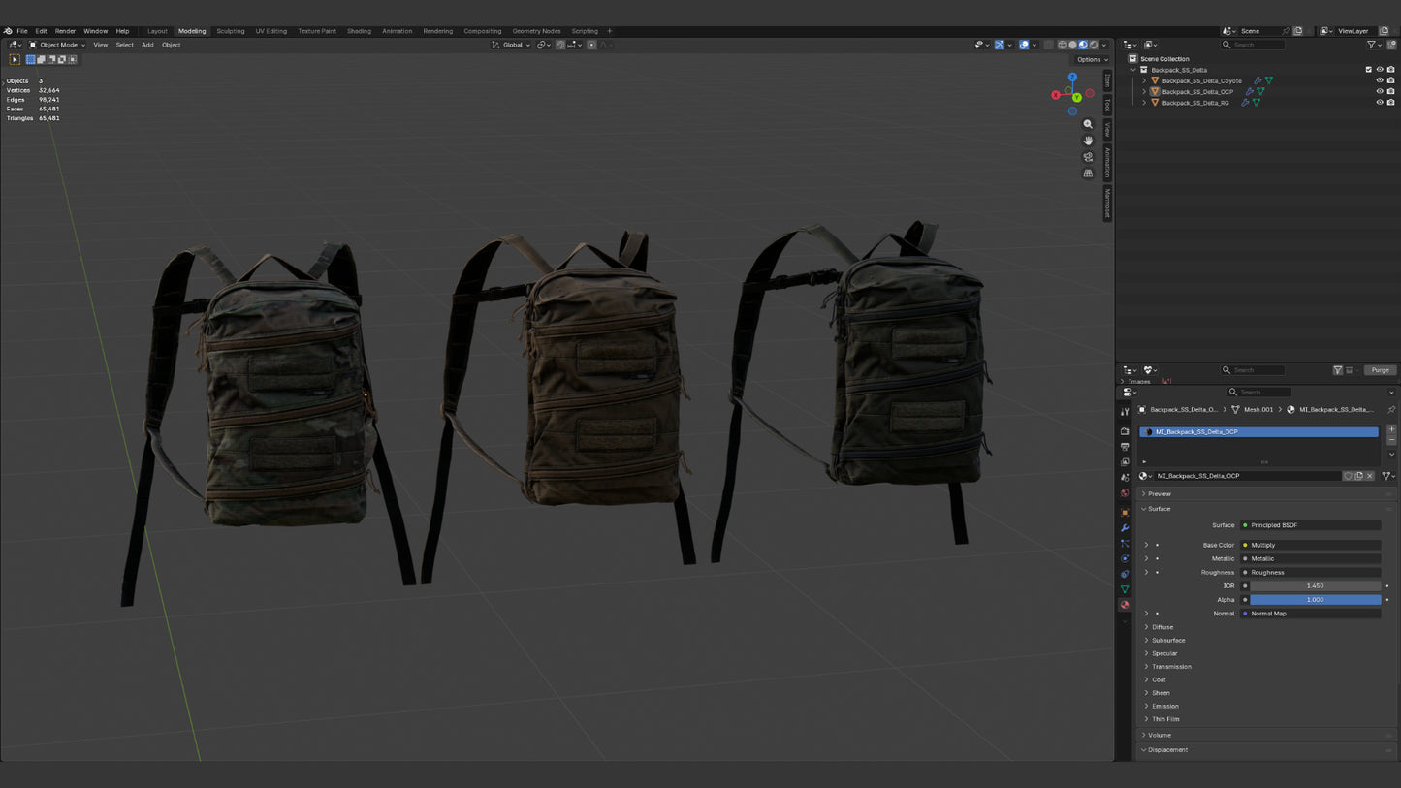
Task: Open the Render properties tab icon
Action: coord(1125,431)
